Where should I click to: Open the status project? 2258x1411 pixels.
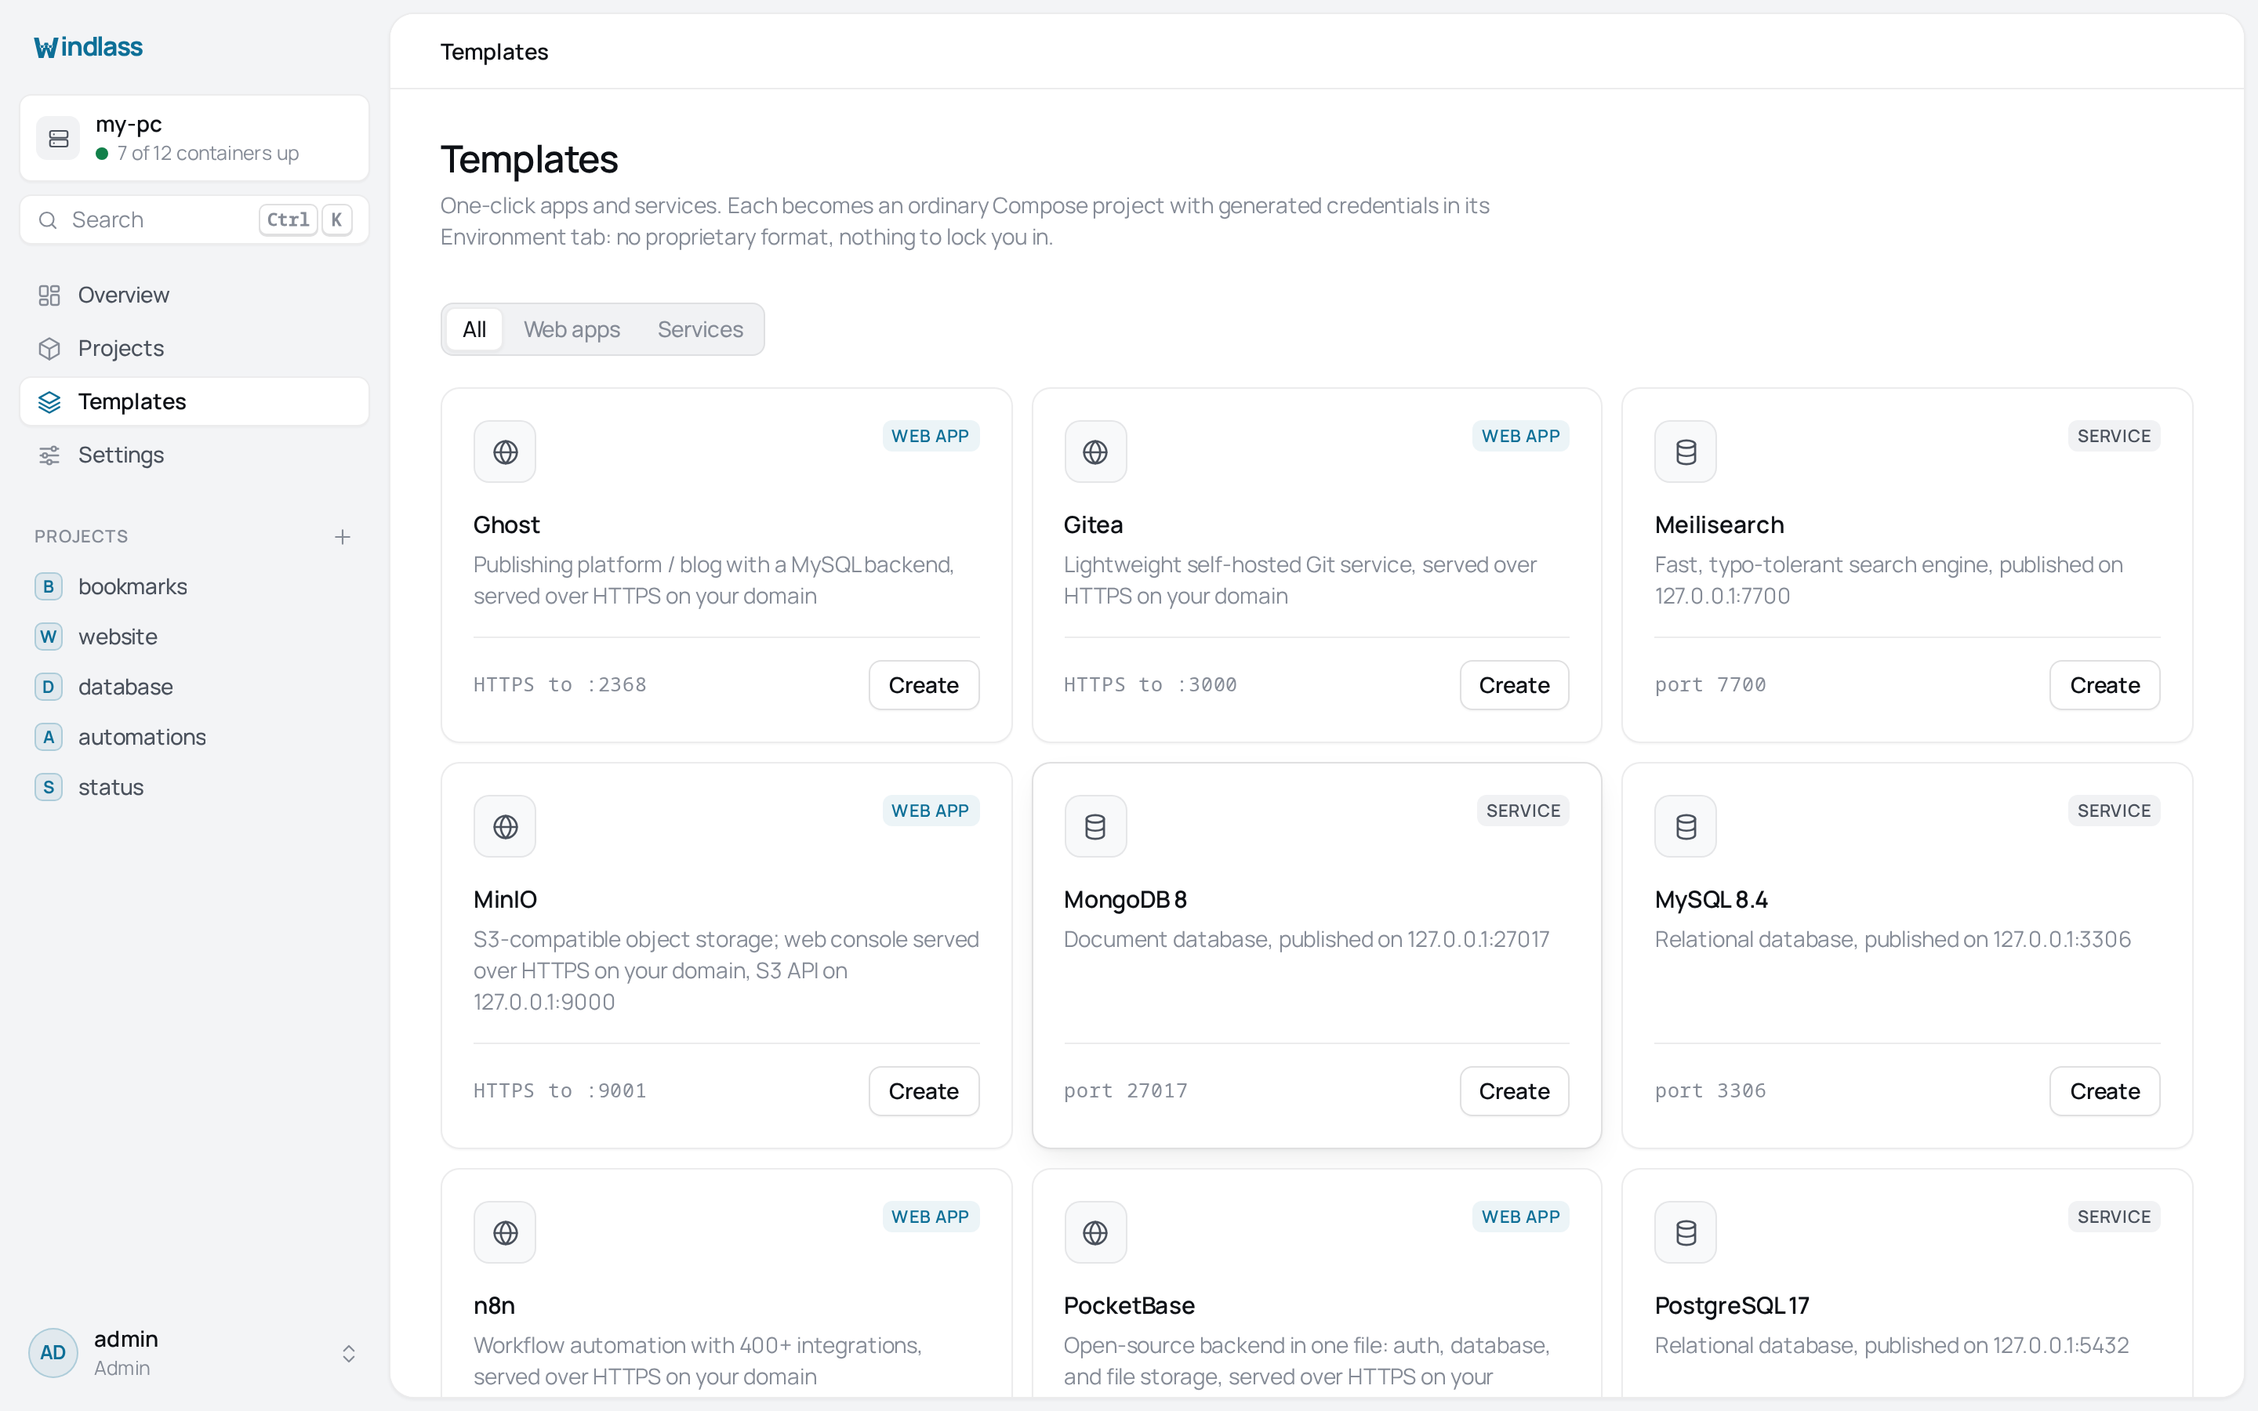pyautogui.click(x=194, y=788)
